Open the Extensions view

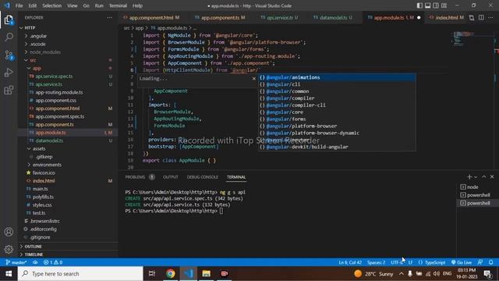pyautogui.click(x=9, y=91)
